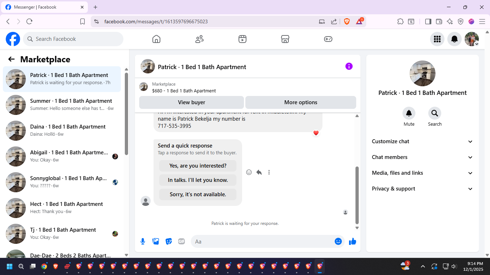
Task: Open Abigail 1 Bed 1 Bath chat
Action: [62, 156]
